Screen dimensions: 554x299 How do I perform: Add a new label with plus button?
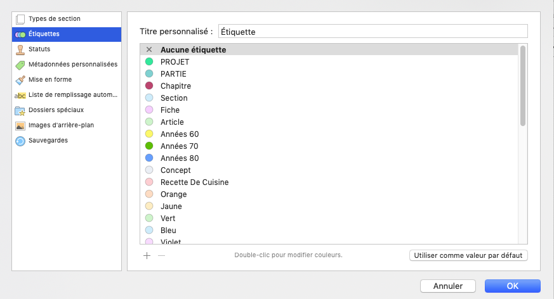click(x=147, y=255)
